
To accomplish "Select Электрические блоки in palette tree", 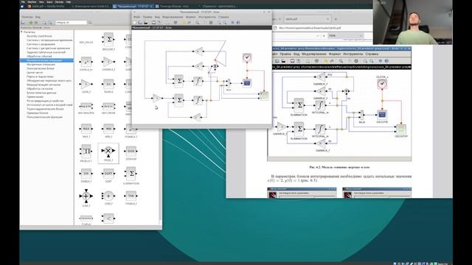I will (x=41, y=68).
